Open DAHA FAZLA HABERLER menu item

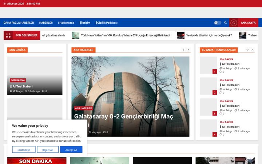coord(19,23)
